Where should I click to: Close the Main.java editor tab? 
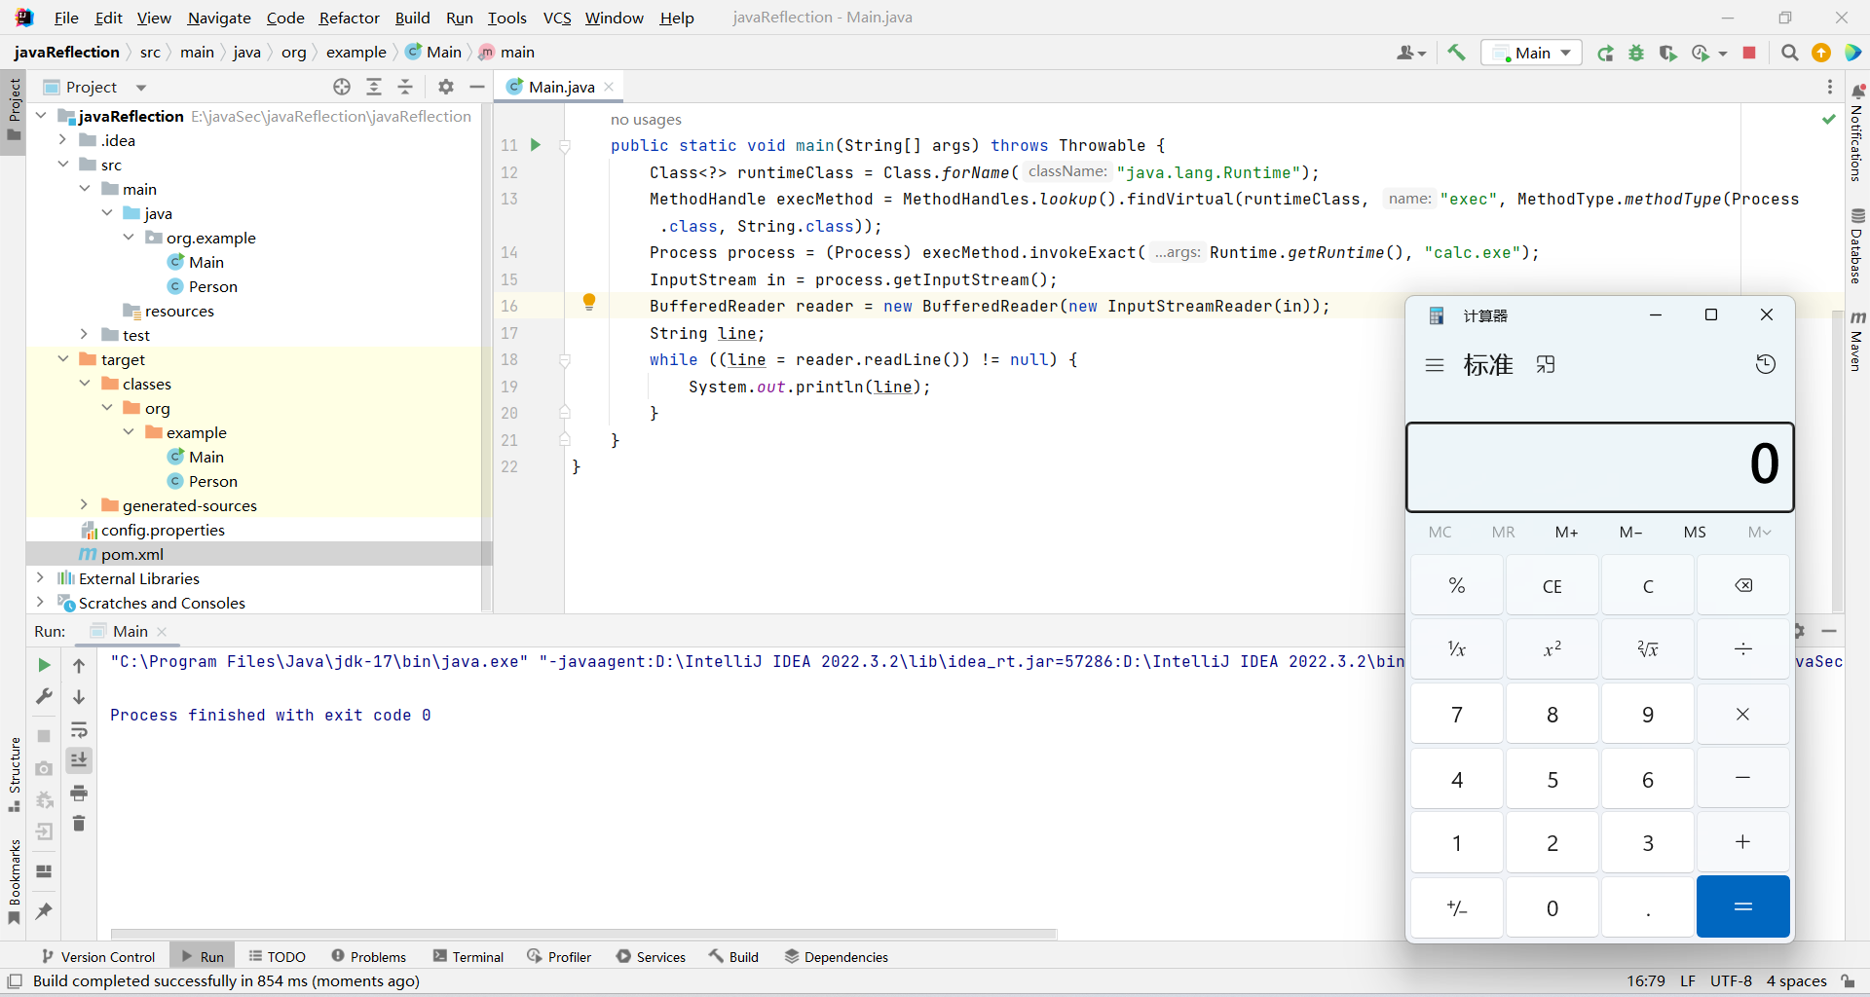(x=609, y=87)
